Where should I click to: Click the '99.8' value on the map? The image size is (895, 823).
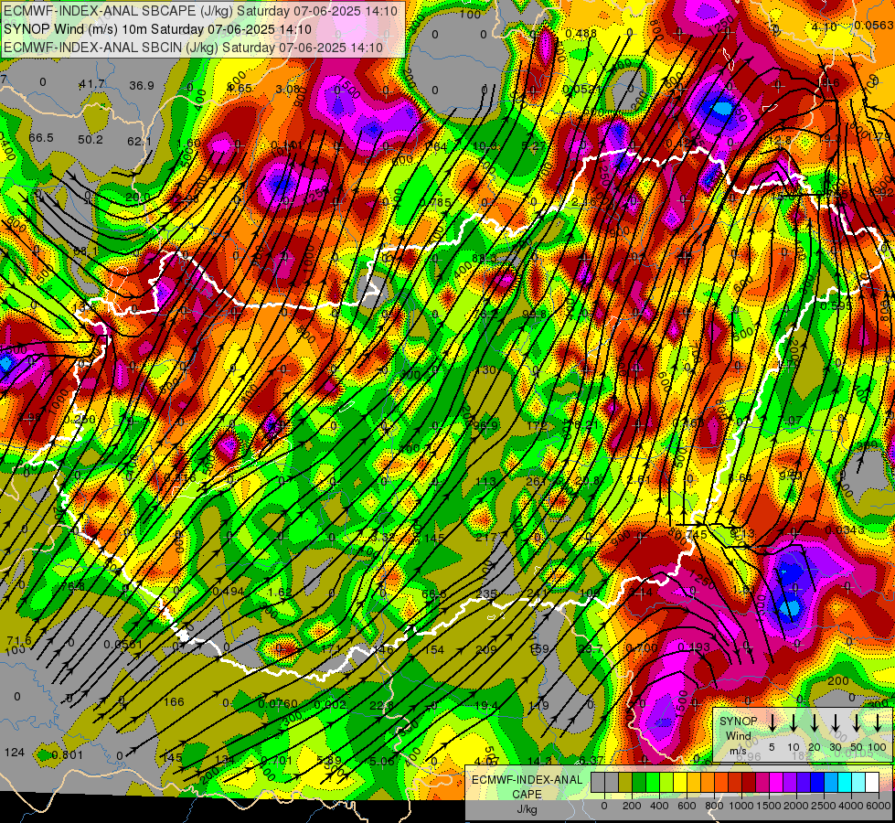click(534, 315)
